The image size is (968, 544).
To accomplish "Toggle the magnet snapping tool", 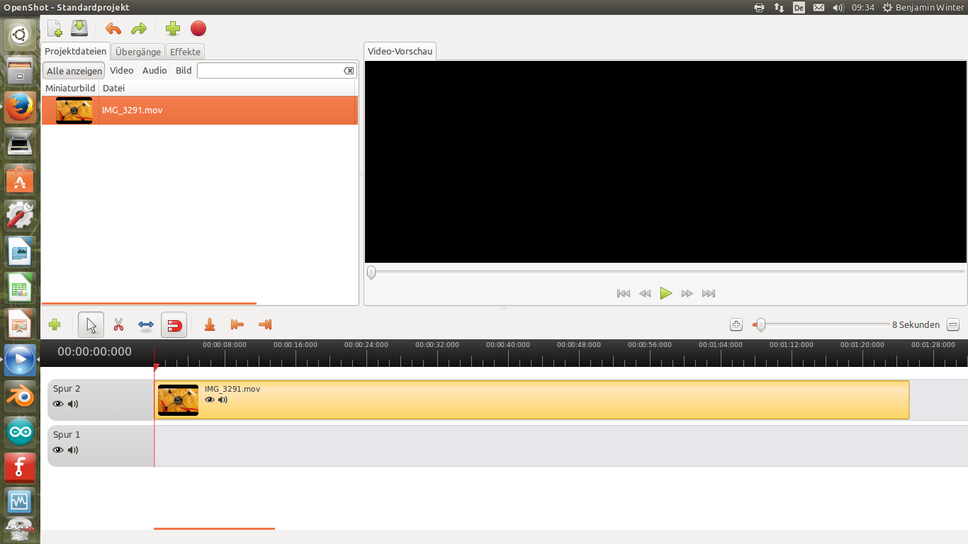I will [174, 325].
